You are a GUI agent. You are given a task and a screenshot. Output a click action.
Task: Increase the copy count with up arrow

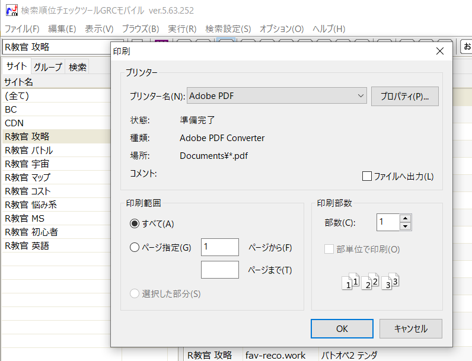point(406,219)
